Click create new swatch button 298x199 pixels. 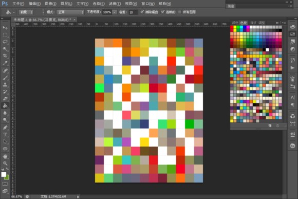pos(270,126)
